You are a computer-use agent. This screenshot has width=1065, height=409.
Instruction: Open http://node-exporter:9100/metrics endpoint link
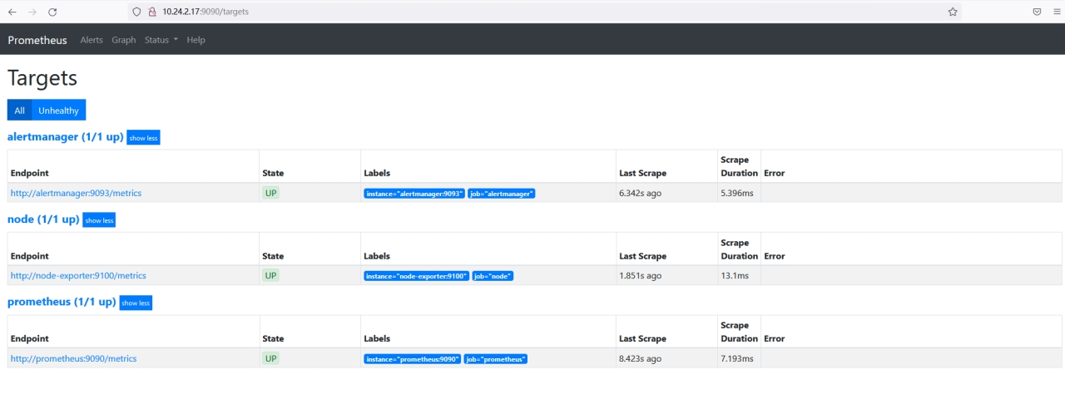pyautogui.click(x=78, y=276)
